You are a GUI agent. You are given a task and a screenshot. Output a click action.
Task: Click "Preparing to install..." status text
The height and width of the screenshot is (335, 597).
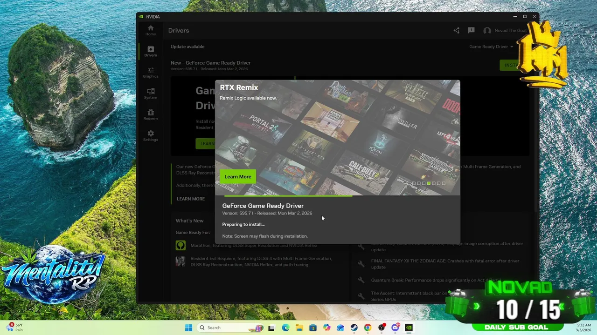[x=243, y=224]
